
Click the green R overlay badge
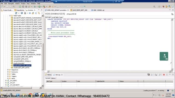click(164, 56)
